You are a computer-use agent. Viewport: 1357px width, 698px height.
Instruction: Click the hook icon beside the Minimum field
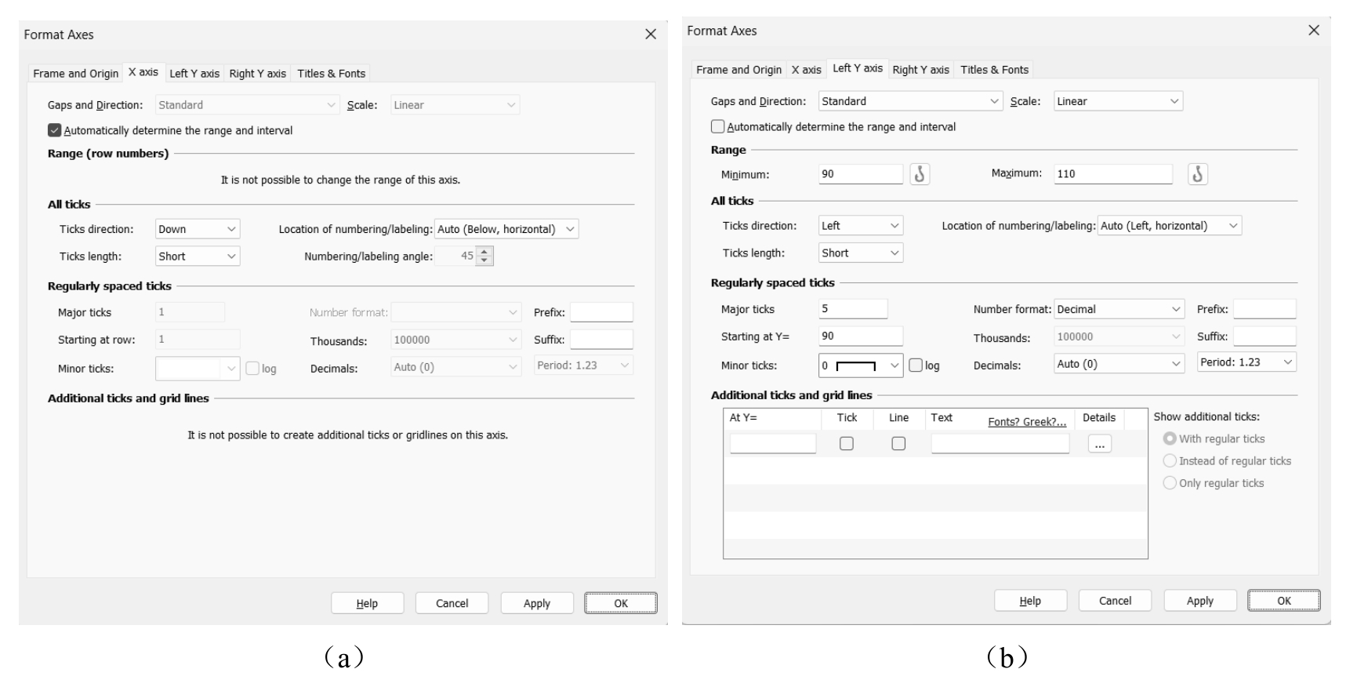[920, 174]
